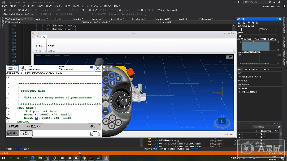Click the first 'MoveL *, v1000' instruction line
Viewport: 287px width, 161px height.
click(x=47, y=114)
